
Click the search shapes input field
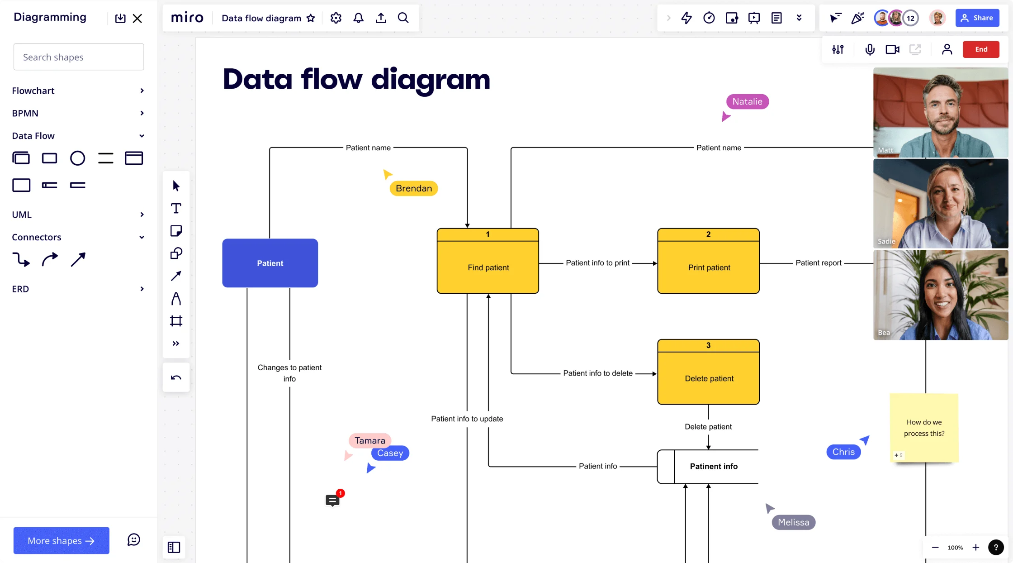coord(78,56)
